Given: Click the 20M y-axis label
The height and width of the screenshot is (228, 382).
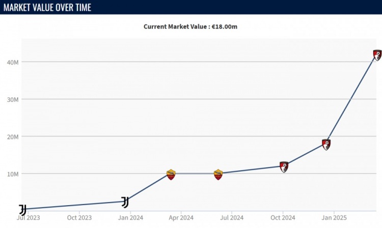Looking at the screenshot, I should (x=13, y=136).
